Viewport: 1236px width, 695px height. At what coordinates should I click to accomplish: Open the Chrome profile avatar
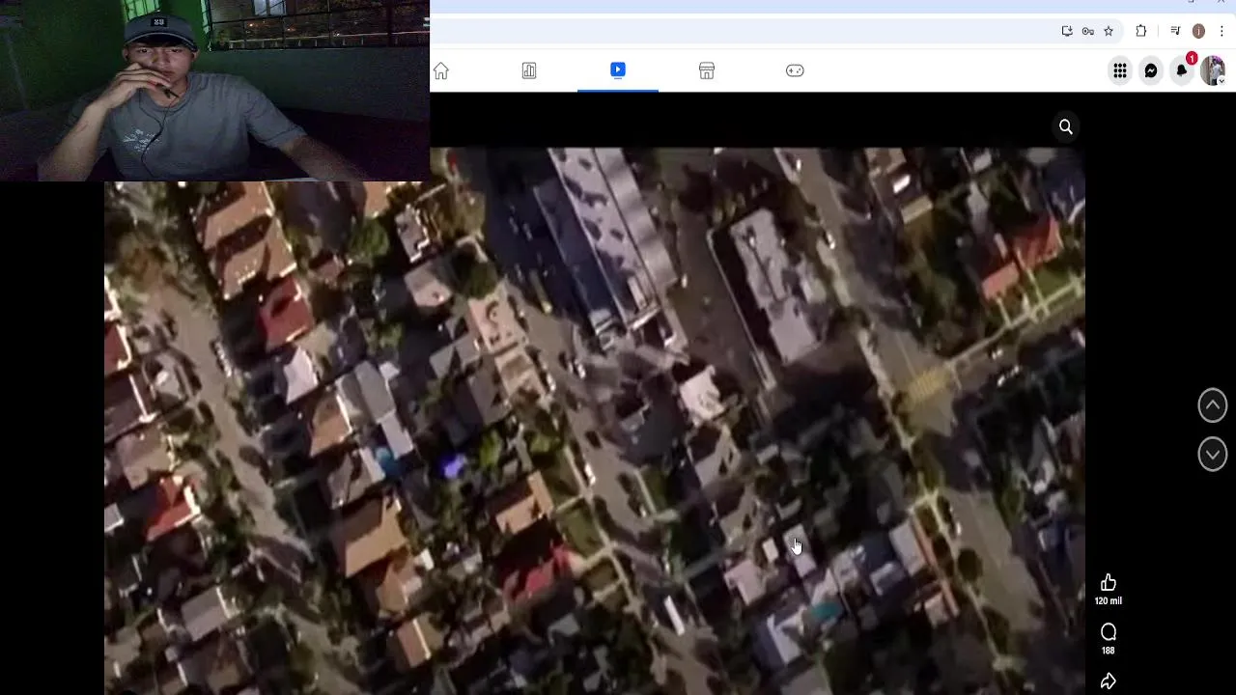pyautogui.click(x=1198, y=31)
